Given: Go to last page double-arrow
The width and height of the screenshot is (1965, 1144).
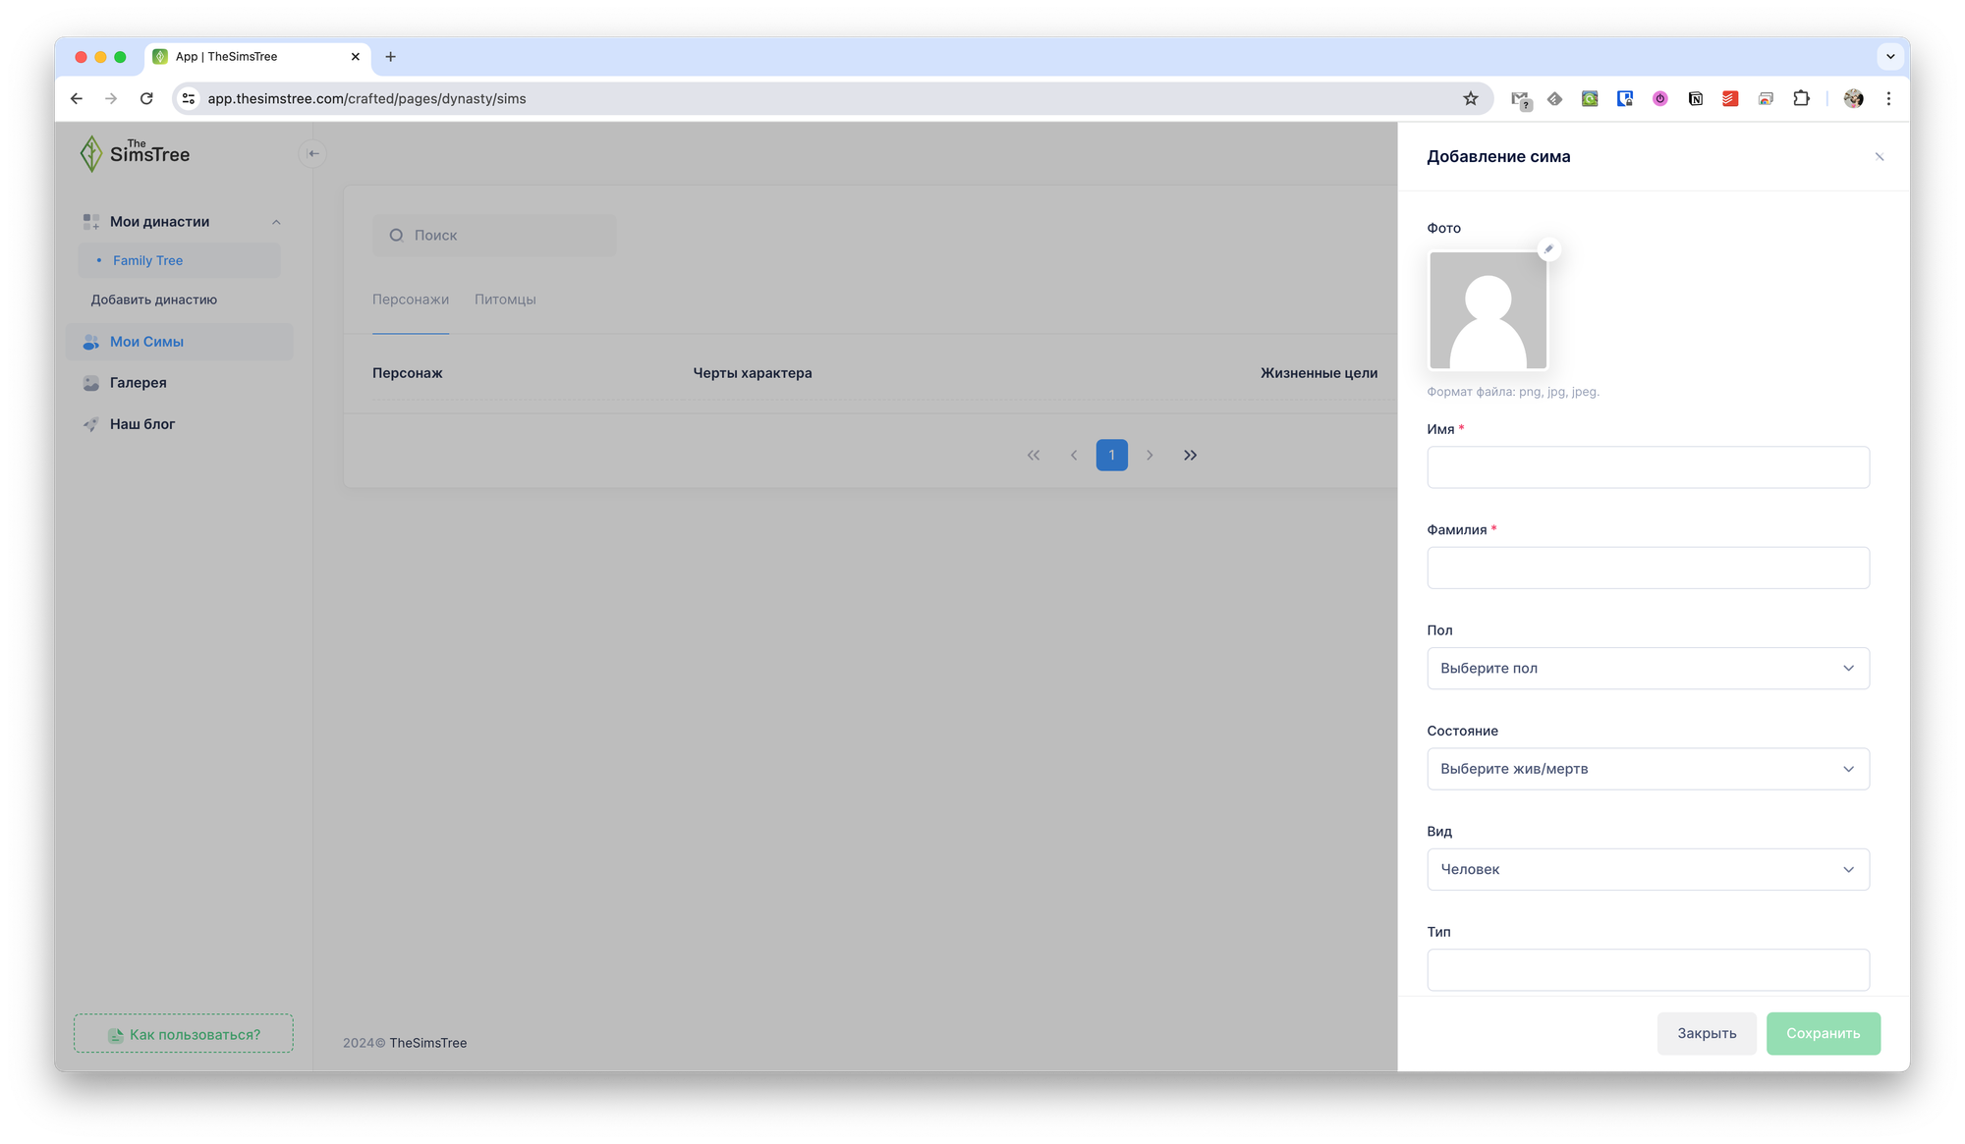Looking at the screenshot, I should 1190,455.
